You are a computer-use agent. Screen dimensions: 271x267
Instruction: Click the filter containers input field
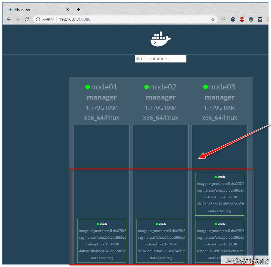pyautogui.click(x=161, y=59)
